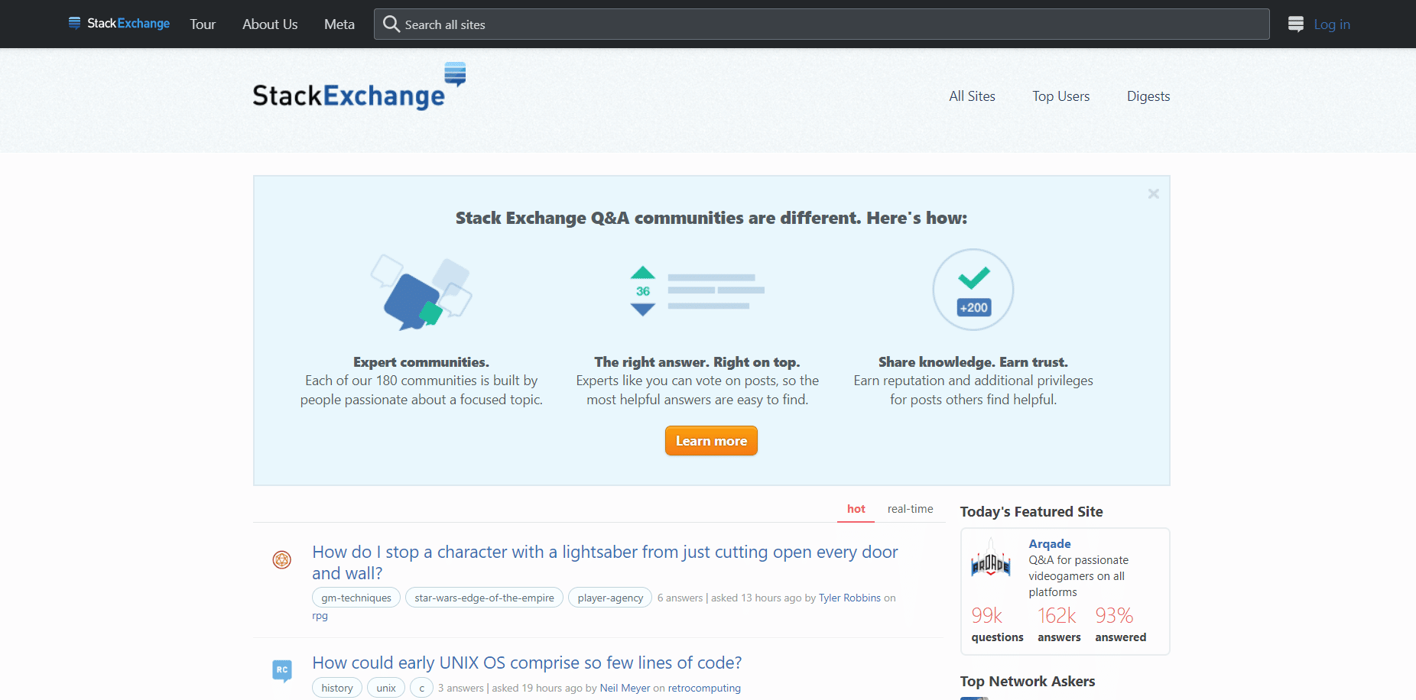Click the downvote arrow illustration below 36
The width and height of the screenshot is (1416, 700).
click(x=643, y=309)
